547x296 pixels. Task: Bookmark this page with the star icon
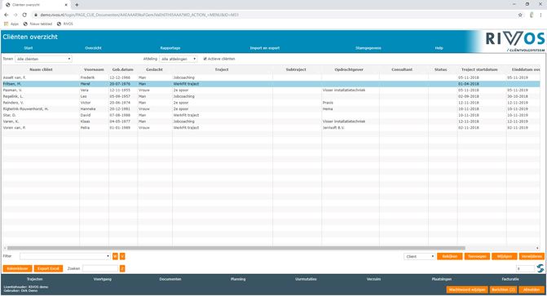click(520, 15)
